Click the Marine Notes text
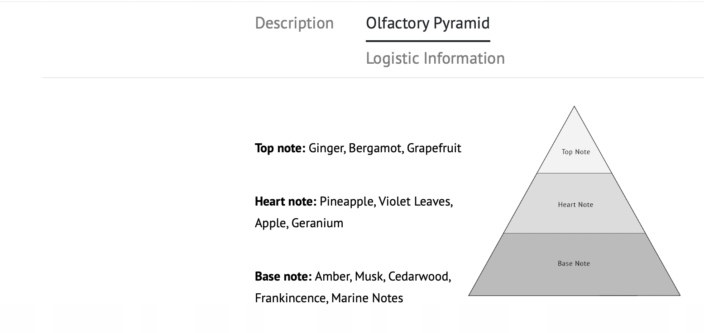Image resolution: width=704 pixels, height=333 pixels. coord(367,298)
